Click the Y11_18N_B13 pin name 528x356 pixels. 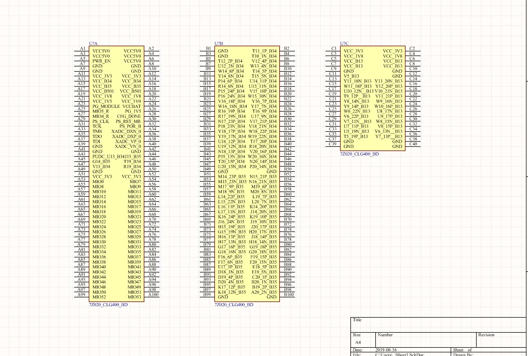coord(358,81)
